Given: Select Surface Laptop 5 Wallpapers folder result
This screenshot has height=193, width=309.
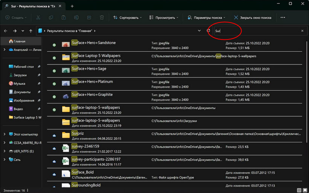Looking at the screenshot, I should coord(174,58).
